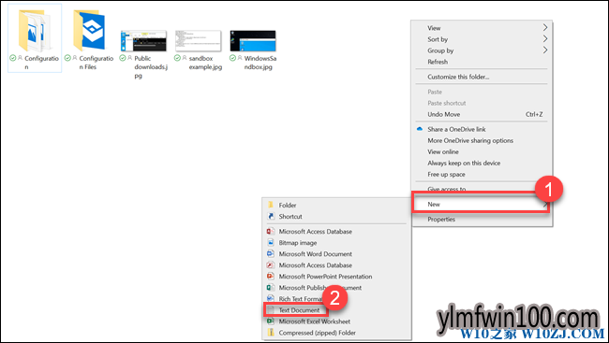This screenshot has height=343, width=609.
Task: Click the OneDrive cloud icon beside Share a OneDrive link
Action: coord(420,129)
